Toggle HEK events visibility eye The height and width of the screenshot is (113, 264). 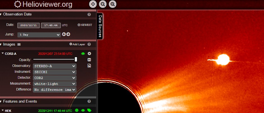pos(83,110)
